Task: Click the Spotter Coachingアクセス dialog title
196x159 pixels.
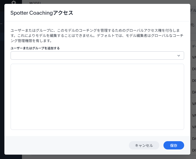Action: point(42,13)
